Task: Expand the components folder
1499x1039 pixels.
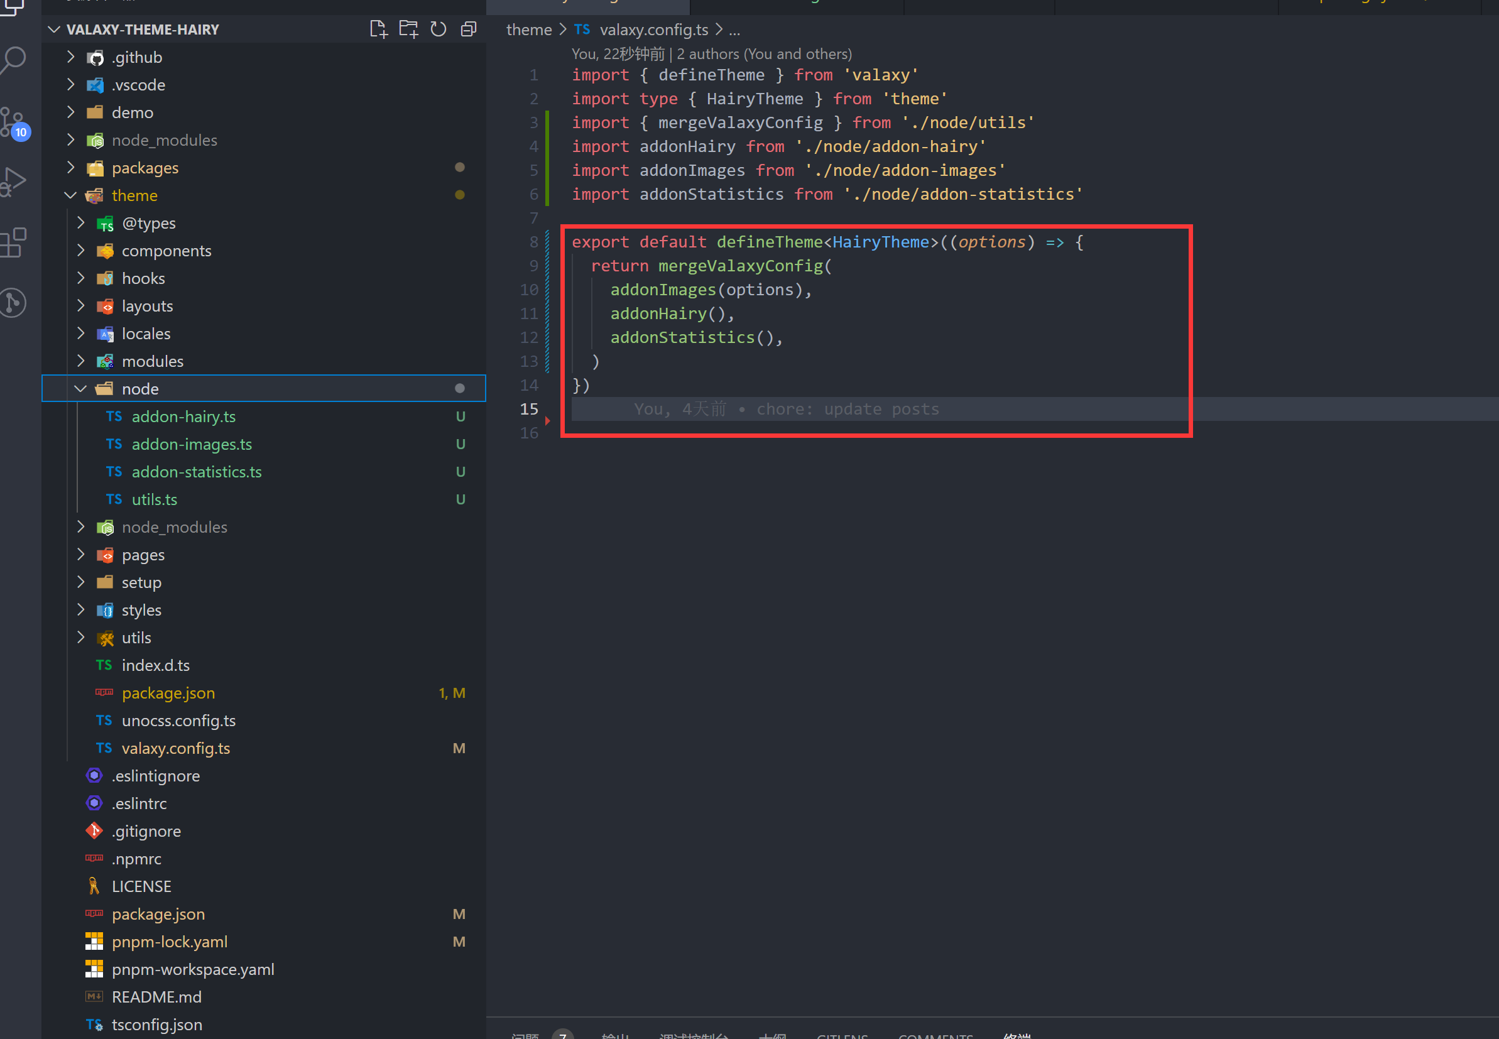Action: click(x=80, y=251)
